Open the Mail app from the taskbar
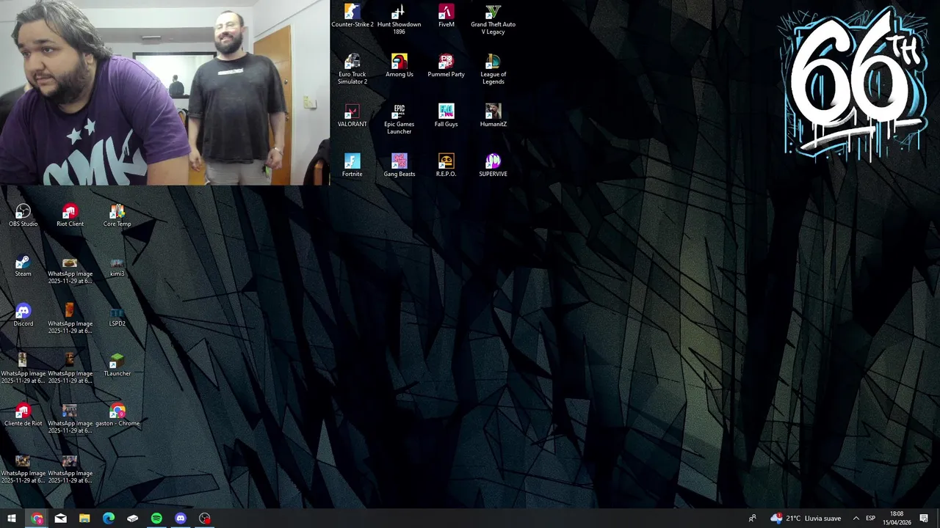 click(x=61, y=518)
